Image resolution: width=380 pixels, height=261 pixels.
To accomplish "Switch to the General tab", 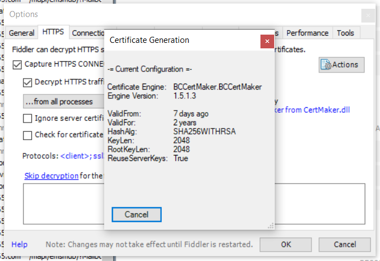I will tap(21, 33).
